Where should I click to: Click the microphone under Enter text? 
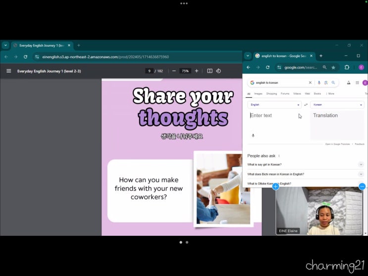(253, 136)
